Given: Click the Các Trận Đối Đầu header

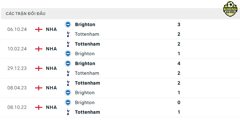Looking at the screenshot, I should [x=25, y=13].
